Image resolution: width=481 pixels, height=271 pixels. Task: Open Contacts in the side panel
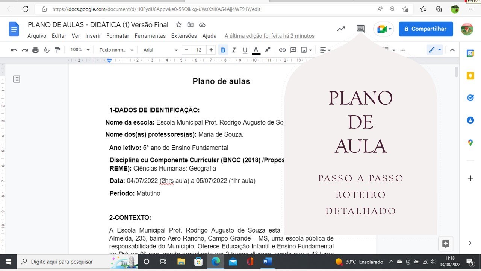(470, 120)
